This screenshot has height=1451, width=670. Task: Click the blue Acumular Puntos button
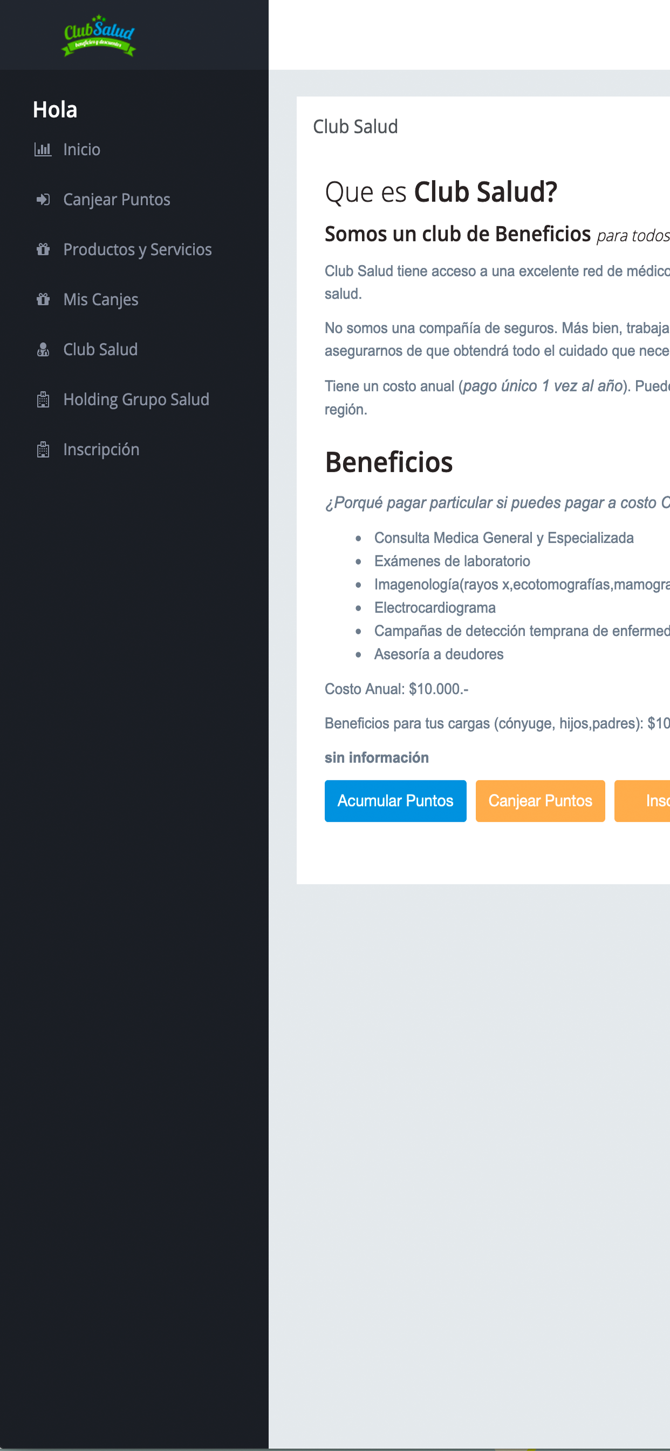point(395,801)
